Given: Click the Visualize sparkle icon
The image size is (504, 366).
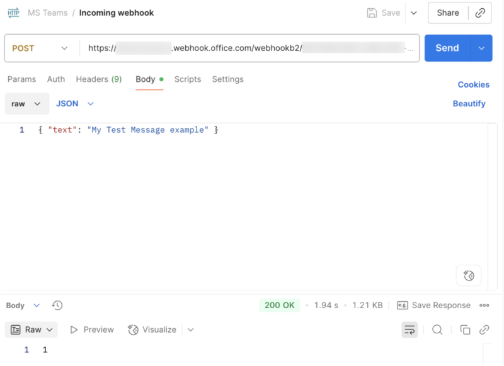Looking at the screenshot, I should tap(133, 330).
